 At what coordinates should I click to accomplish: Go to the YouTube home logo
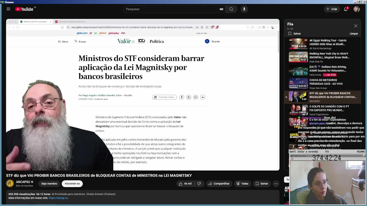coord(25,9)
